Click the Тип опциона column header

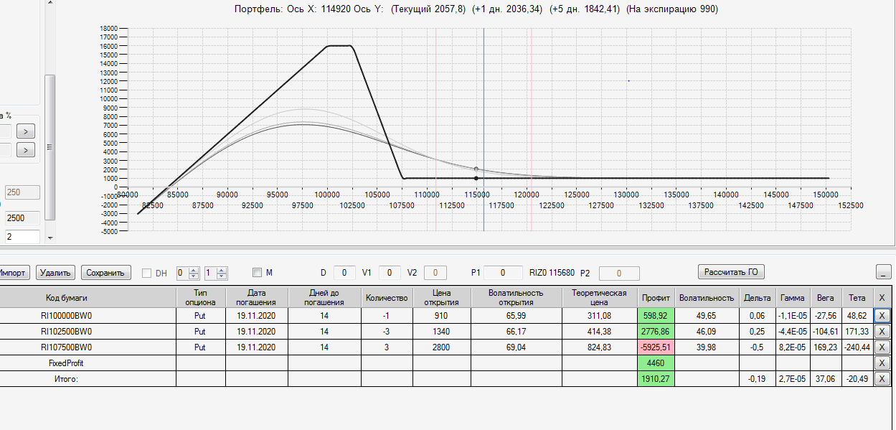click(200, 297)
